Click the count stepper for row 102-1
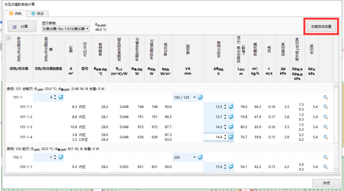The width and height of the screenshot is (344, 191). point(55,157)
